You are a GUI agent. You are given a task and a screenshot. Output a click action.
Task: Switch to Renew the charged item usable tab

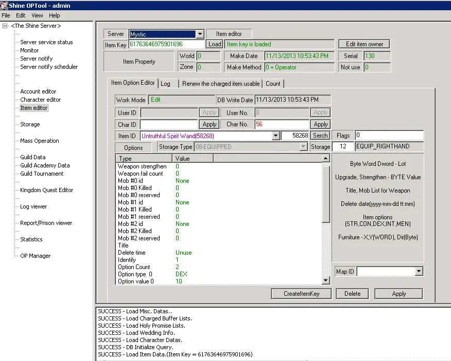click(x=221, y=84)
